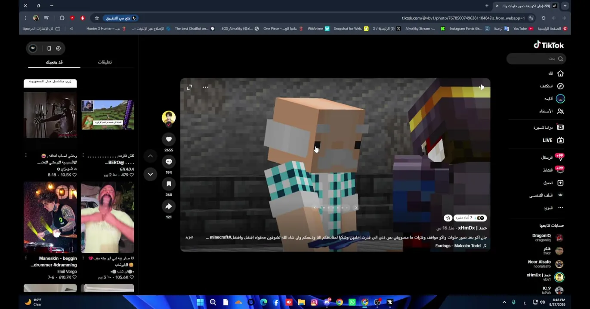The width and height of the screenshot is (590, 309).
Task: Reload the TikTok page
Action: pyautogui.click(x=543, y=18)
